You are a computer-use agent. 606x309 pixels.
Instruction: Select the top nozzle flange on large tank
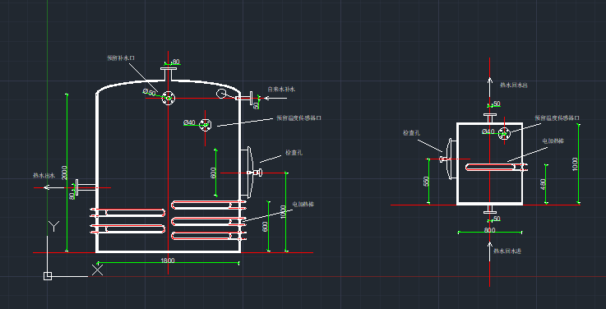[x=168, y=69]
